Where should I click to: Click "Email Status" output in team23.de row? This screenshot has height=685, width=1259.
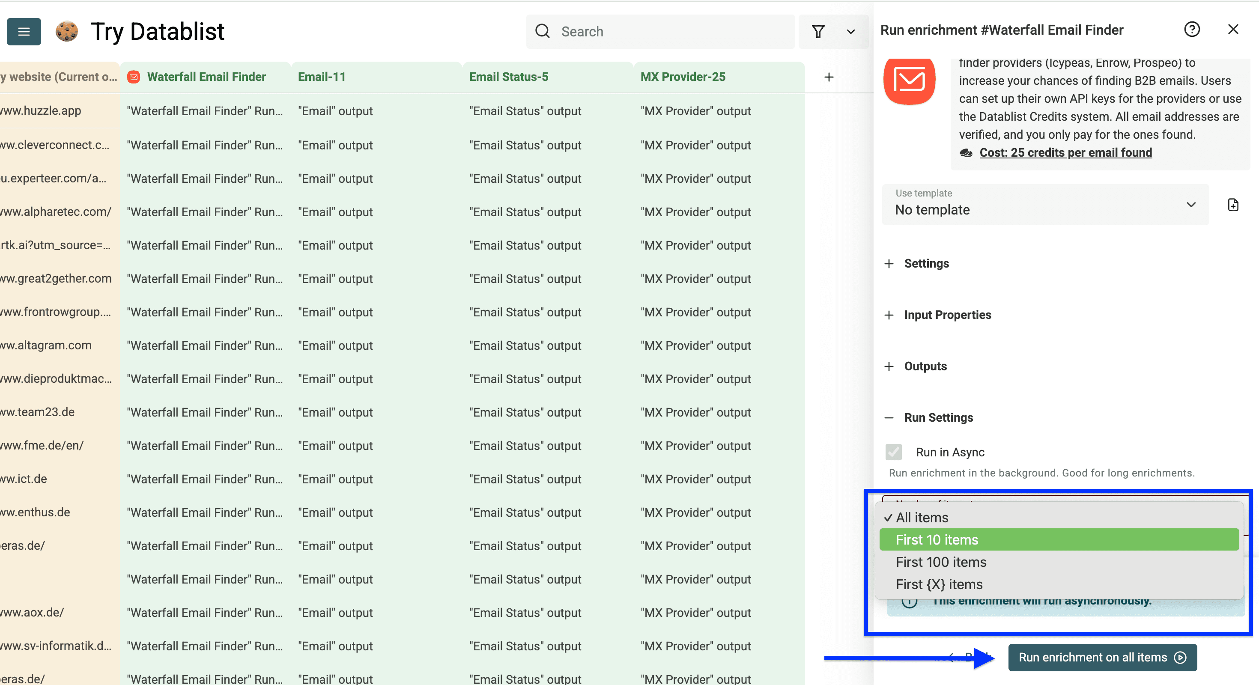click(x=548, y=412)
